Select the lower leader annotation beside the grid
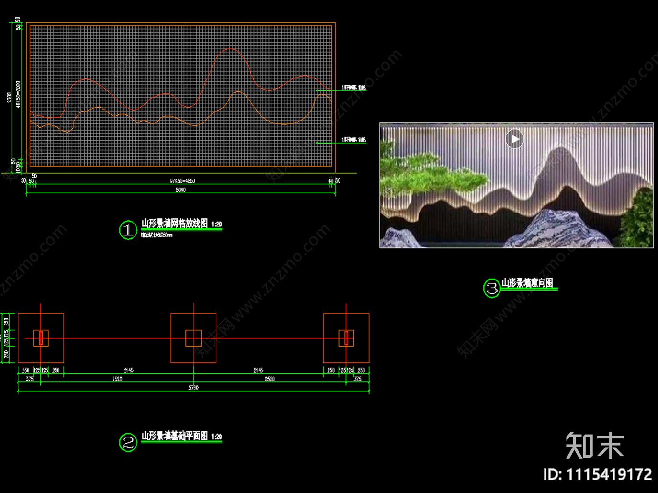The width and height of the screenshot is (658, 493). pos(353,140)
